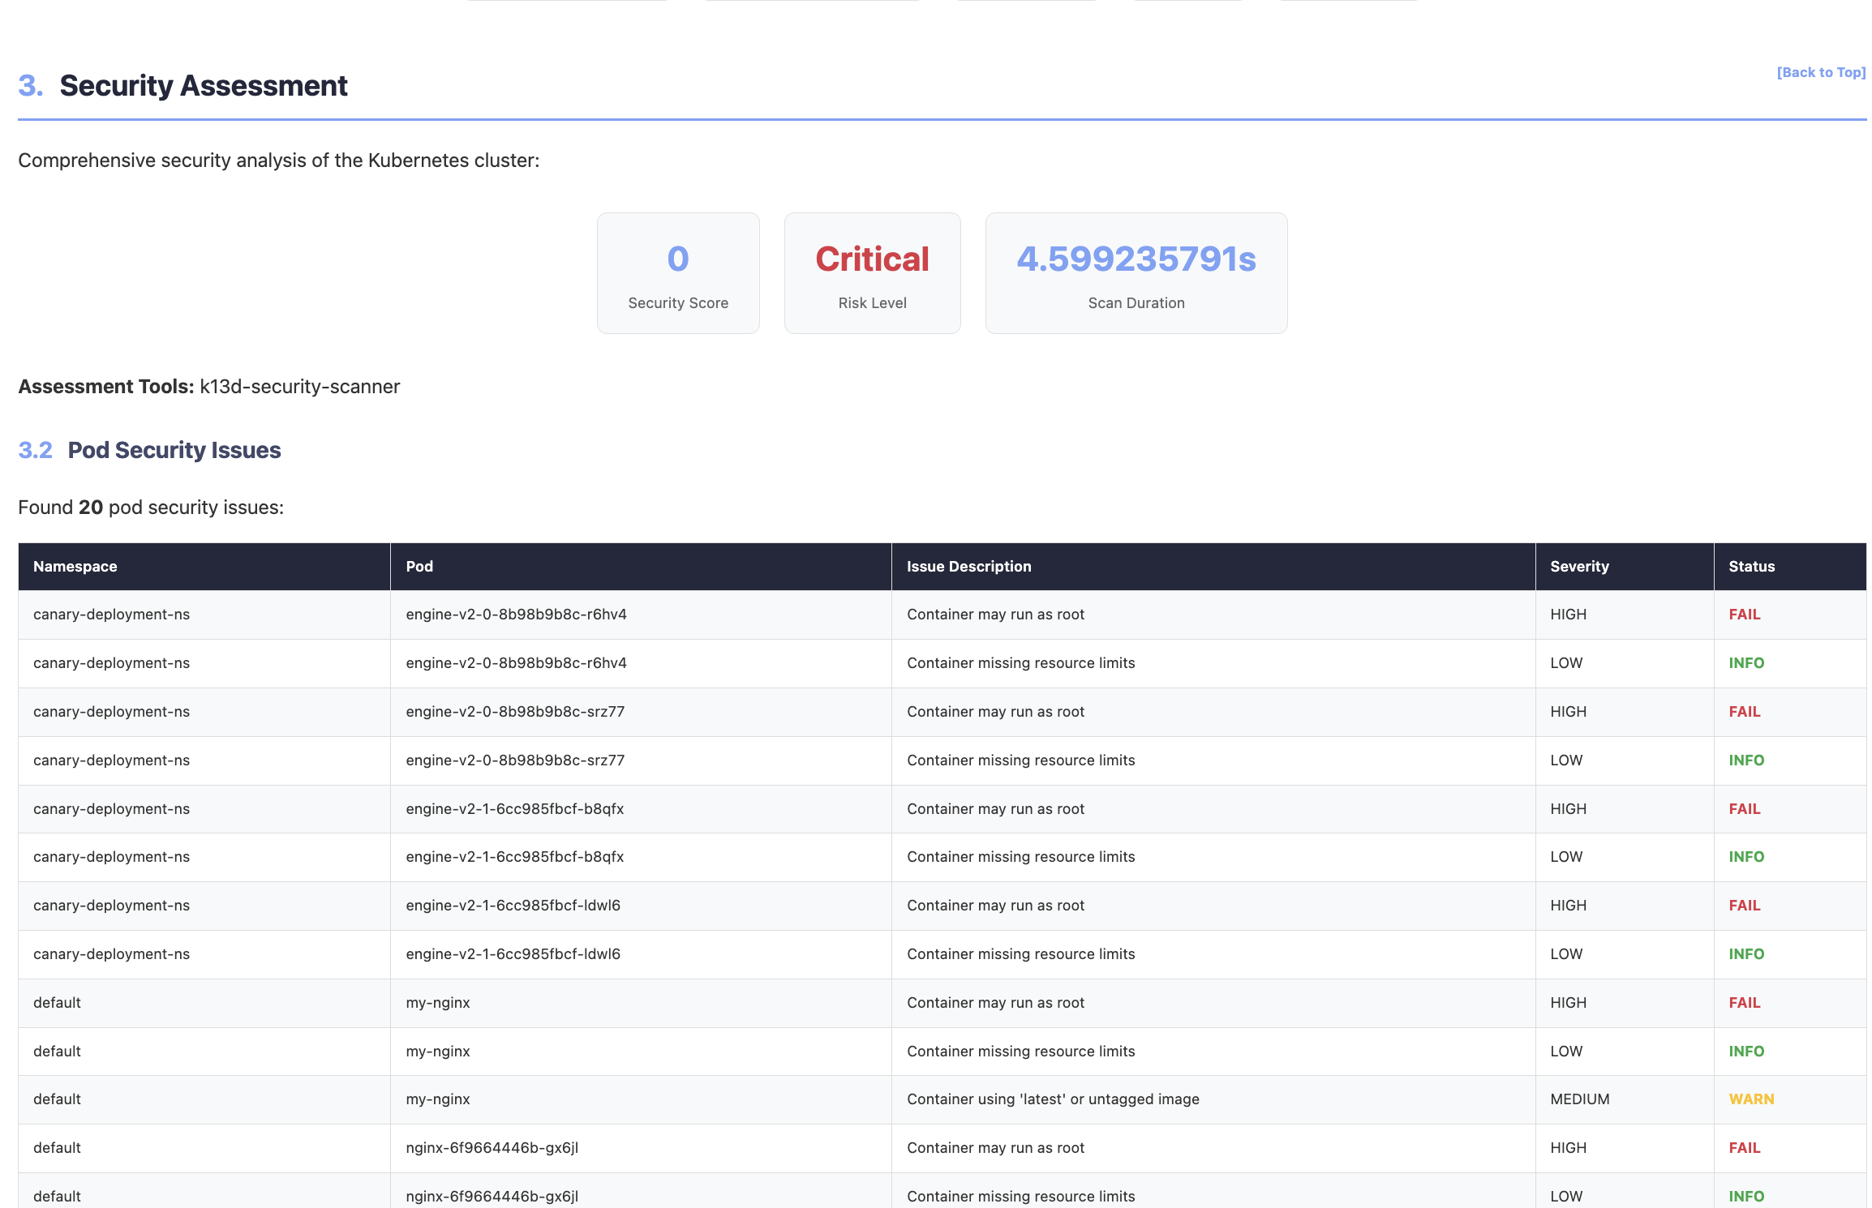Click the Issue Description column header
1872x1208 pixels.
968,567
